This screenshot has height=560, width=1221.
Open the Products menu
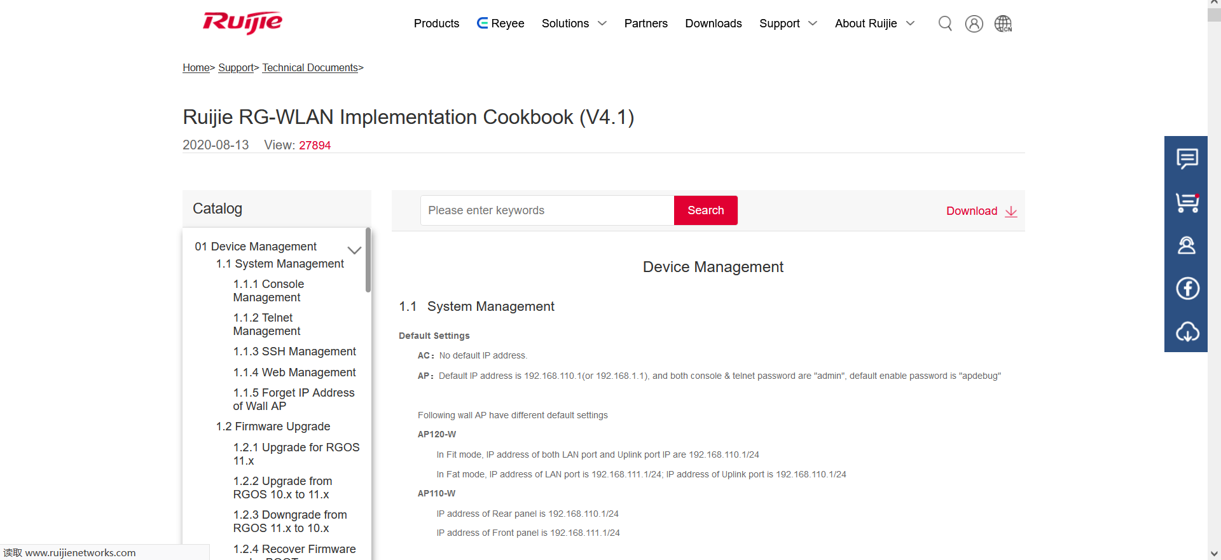tap(436, 24)
